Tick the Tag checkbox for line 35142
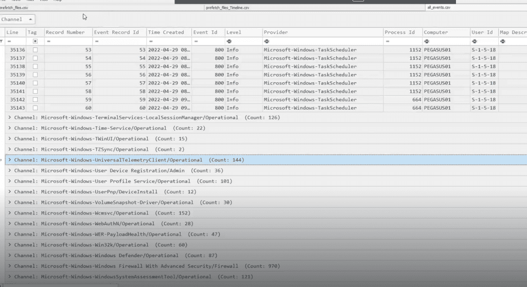 tap(35, 99)
